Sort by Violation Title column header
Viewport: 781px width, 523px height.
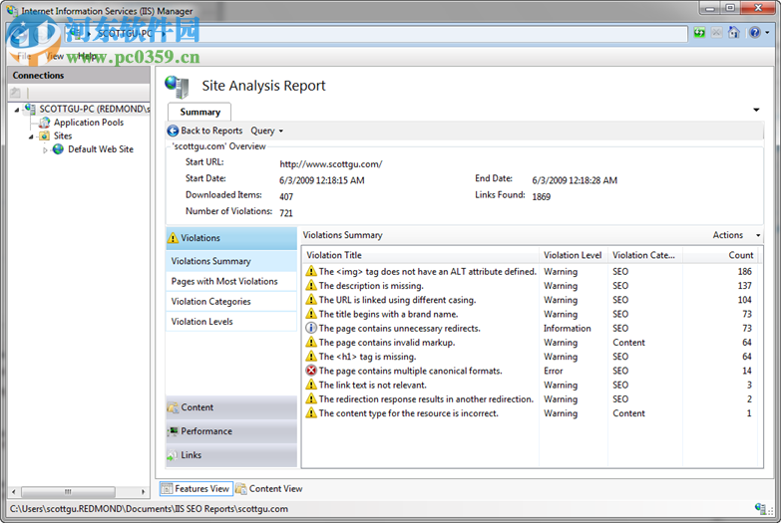[420, 255]
